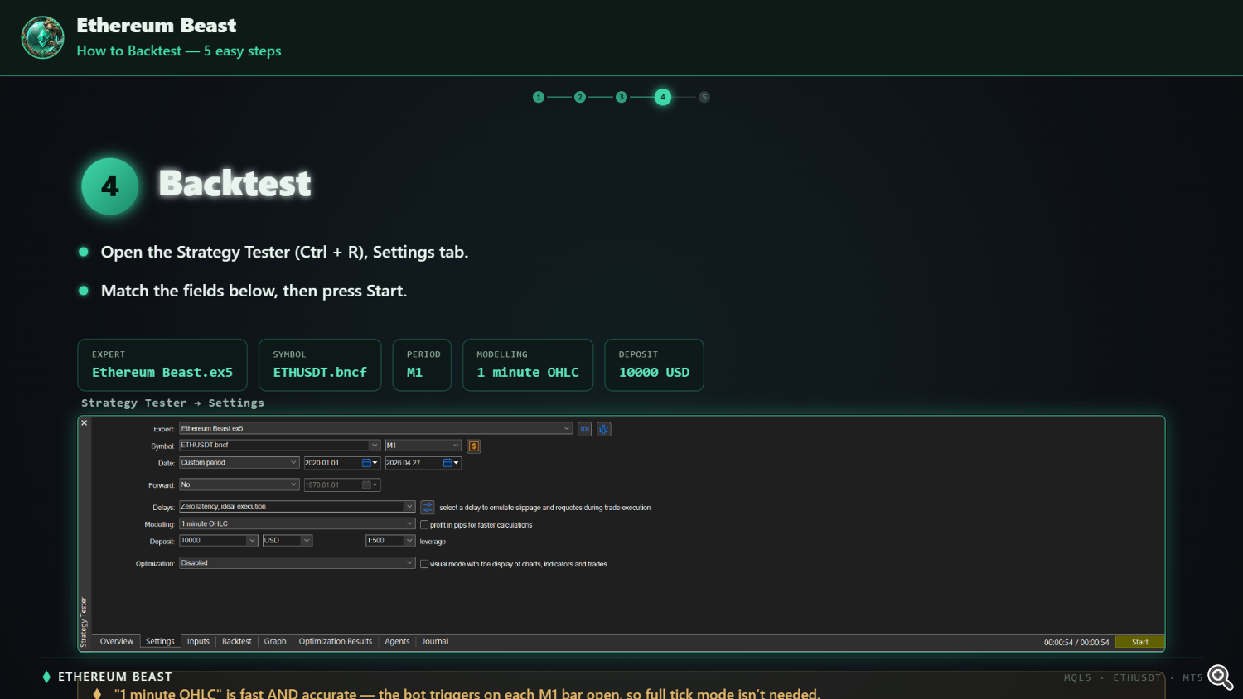Click the MODELLING 1 minute OHLC card

[528, 364]
